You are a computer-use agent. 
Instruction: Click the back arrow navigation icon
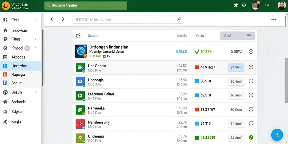53,19
